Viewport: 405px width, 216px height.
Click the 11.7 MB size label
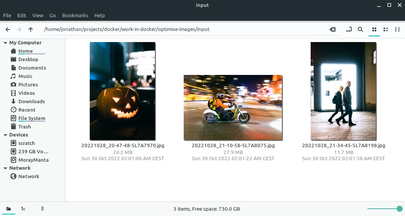click(344, 153)
